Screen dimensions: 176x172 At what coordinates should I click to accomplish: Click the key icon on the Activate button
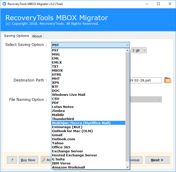click(x=44, y=160)
